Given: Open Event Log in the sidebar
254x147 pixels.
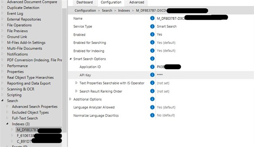Looking at the screenshot, I should click(x=15, y=13).
